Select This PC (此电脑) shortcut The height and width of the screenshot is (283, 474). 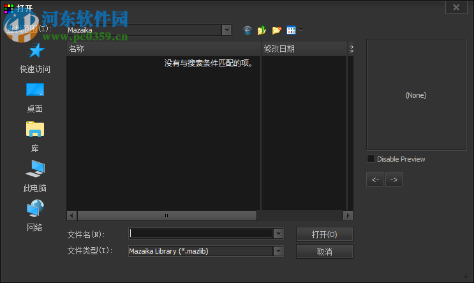coord(35,176)
